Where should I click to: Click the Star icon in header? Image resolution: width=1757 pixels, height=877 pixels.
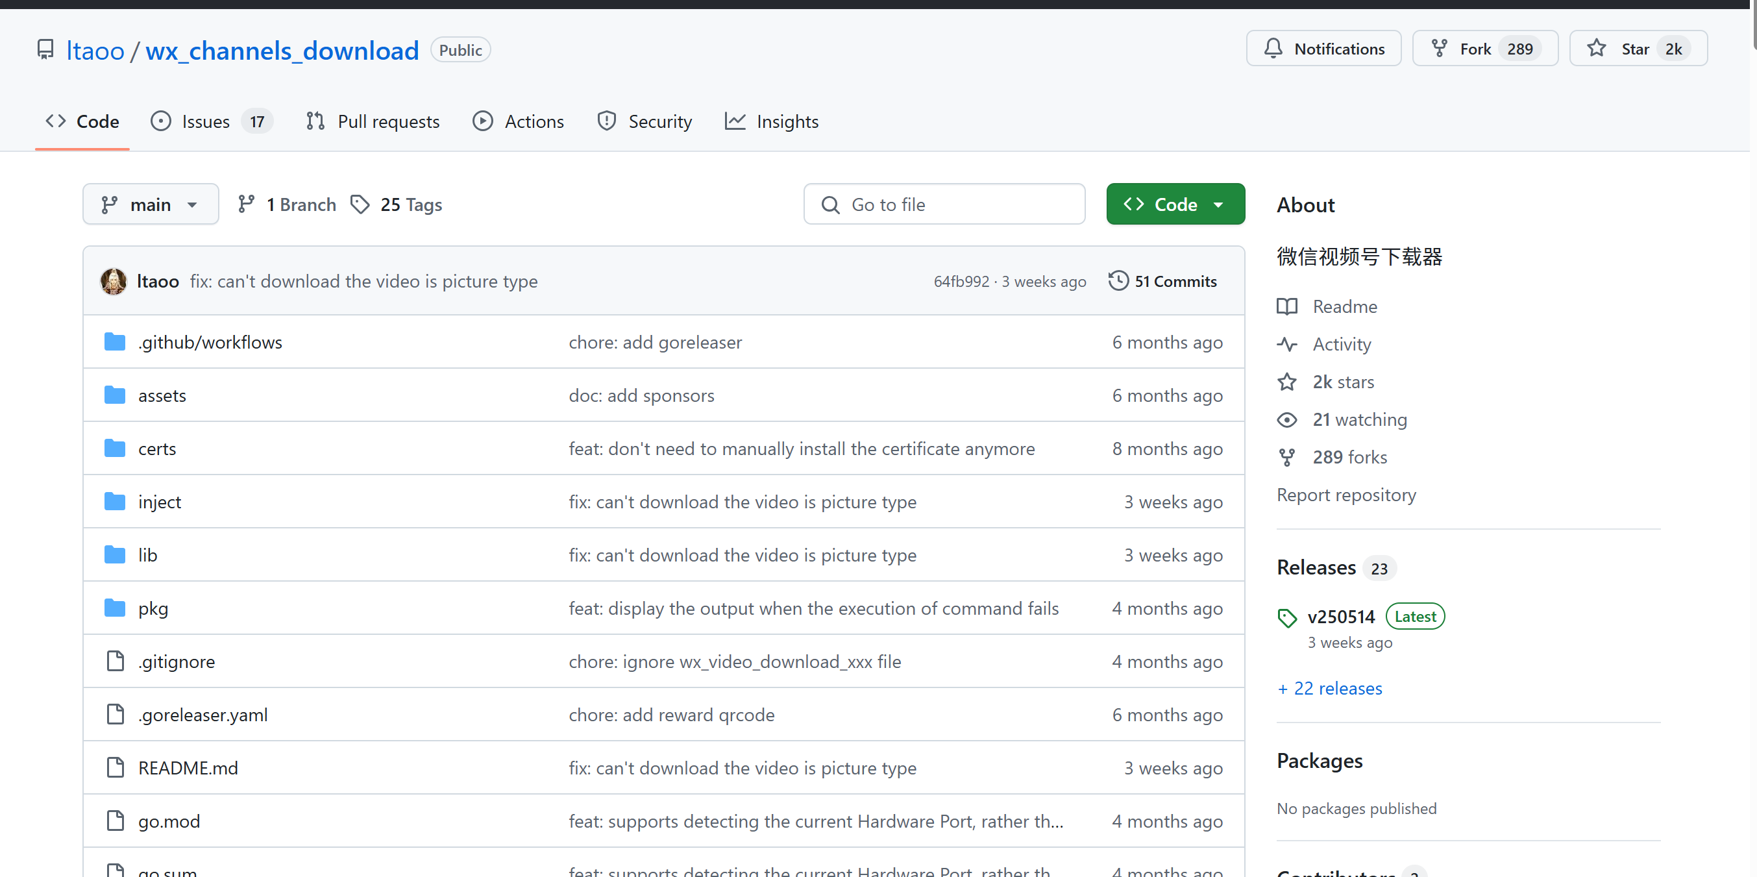coord(1596,49)
